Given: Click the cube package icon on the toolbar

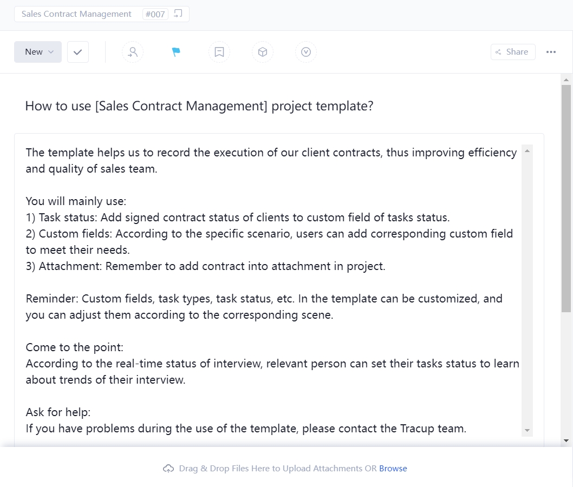Looking at the screenshot, I should pyautogui.click(x=263, y=51).
